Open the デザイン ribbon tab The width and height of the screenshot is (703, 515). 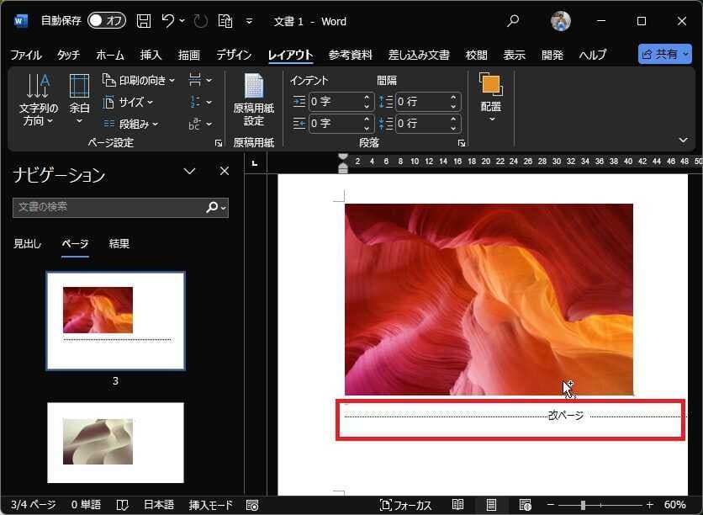[x=234, y=55]
